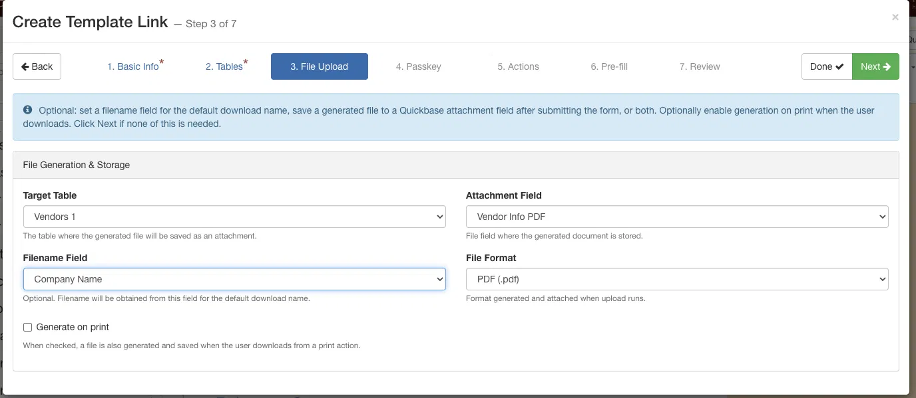Viewport: 916px width, 398px height.
Task: Go back with the Back button
Action: pyautogui.click(x=37, y=66)
